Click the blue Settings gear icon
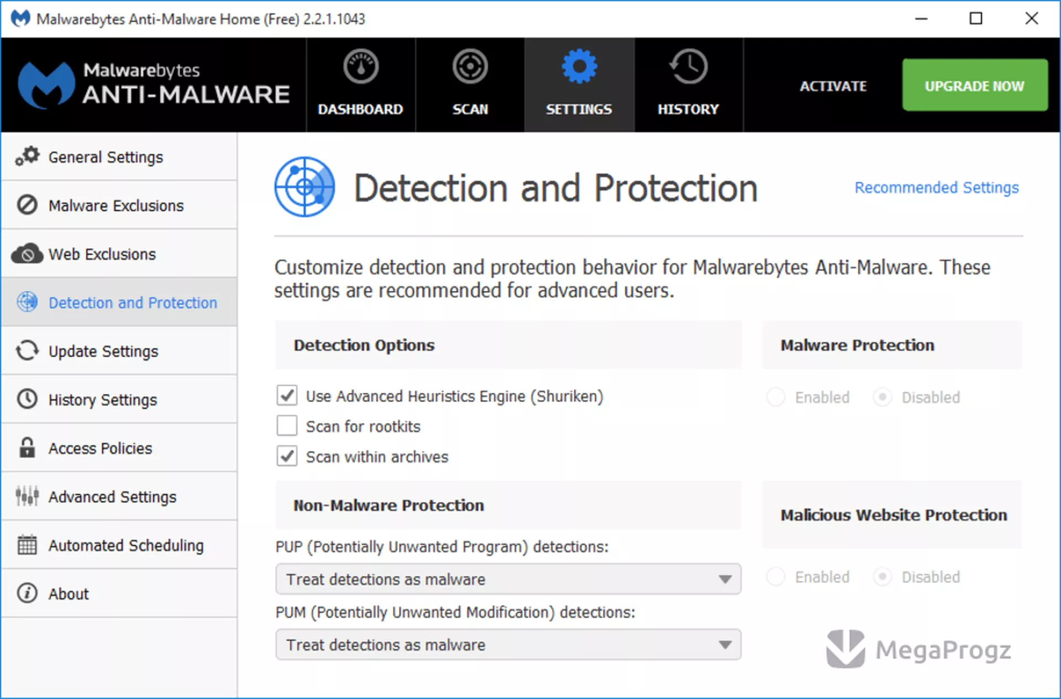This screenshot has height=699, width=1061. point(579,67)
